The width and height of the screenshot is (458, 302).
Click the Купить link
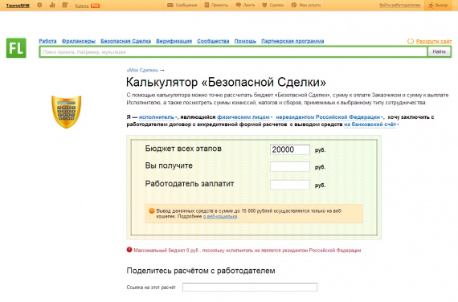82,6
